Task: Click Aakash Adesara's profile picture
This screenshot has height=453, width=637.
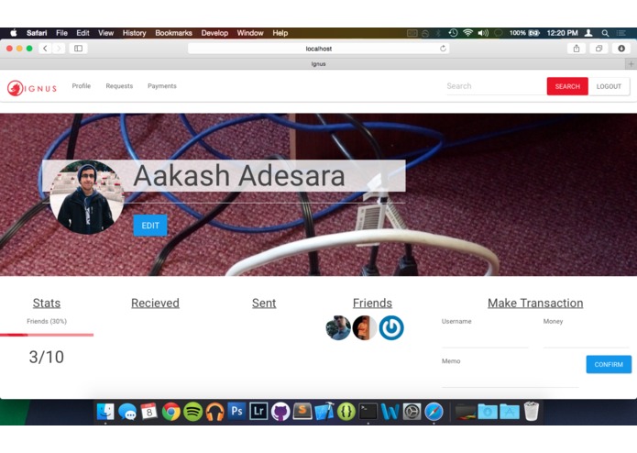Action: tap(87, 197)
